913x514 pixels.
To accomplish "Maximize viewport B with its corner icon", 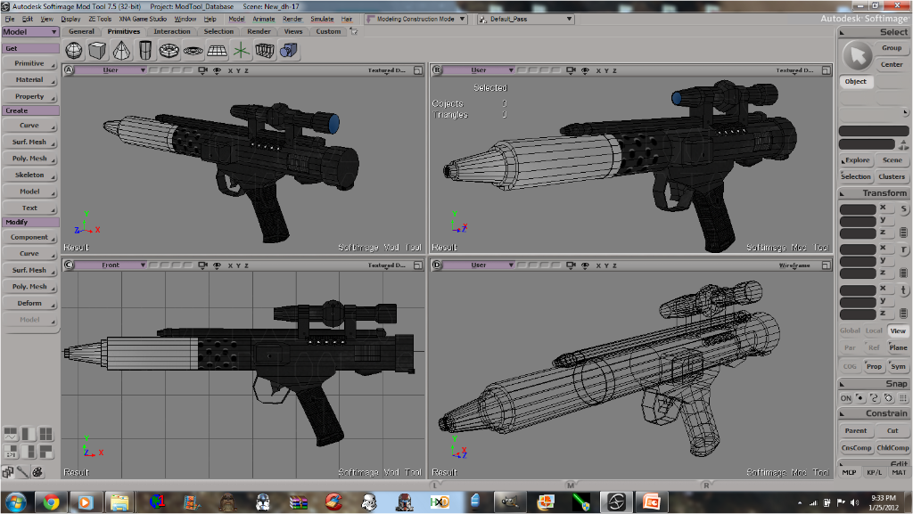I will (826, 70).
